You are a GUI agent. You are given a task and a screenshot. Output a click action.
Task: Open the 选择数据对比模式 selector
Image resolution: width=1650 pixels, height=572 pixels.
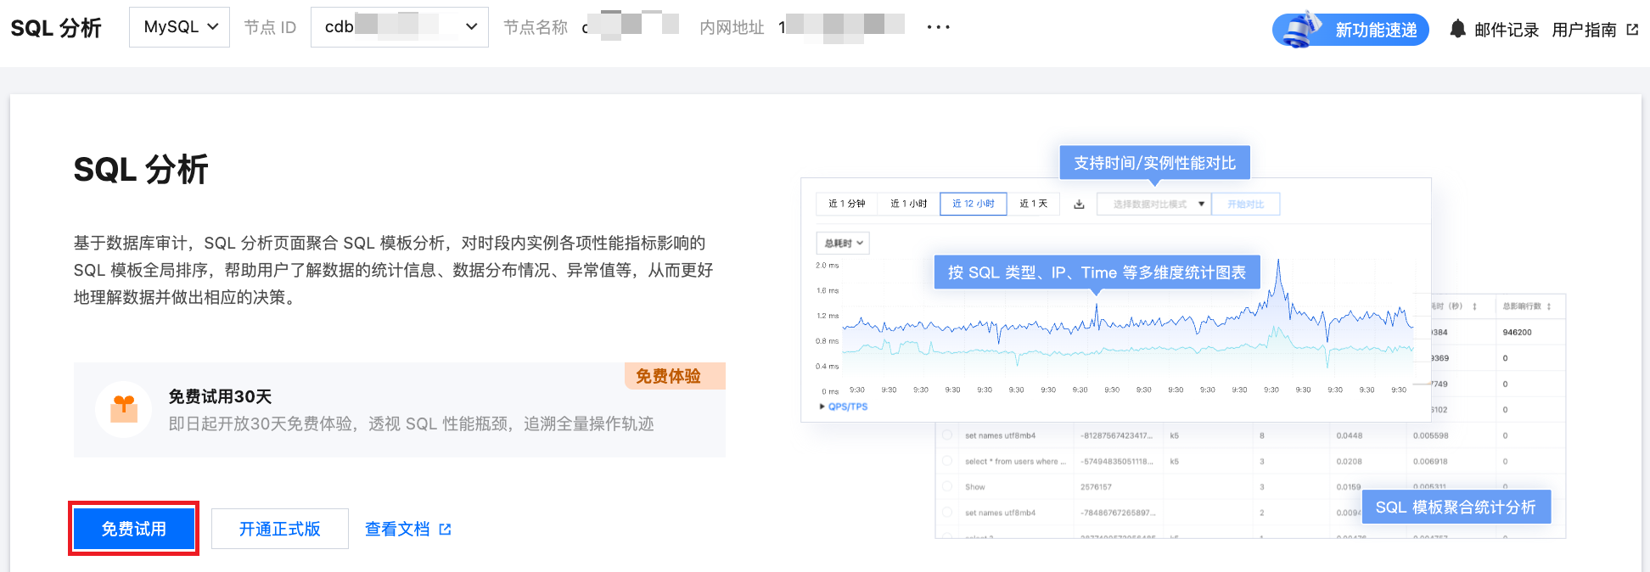click(x=1153, y=205)
